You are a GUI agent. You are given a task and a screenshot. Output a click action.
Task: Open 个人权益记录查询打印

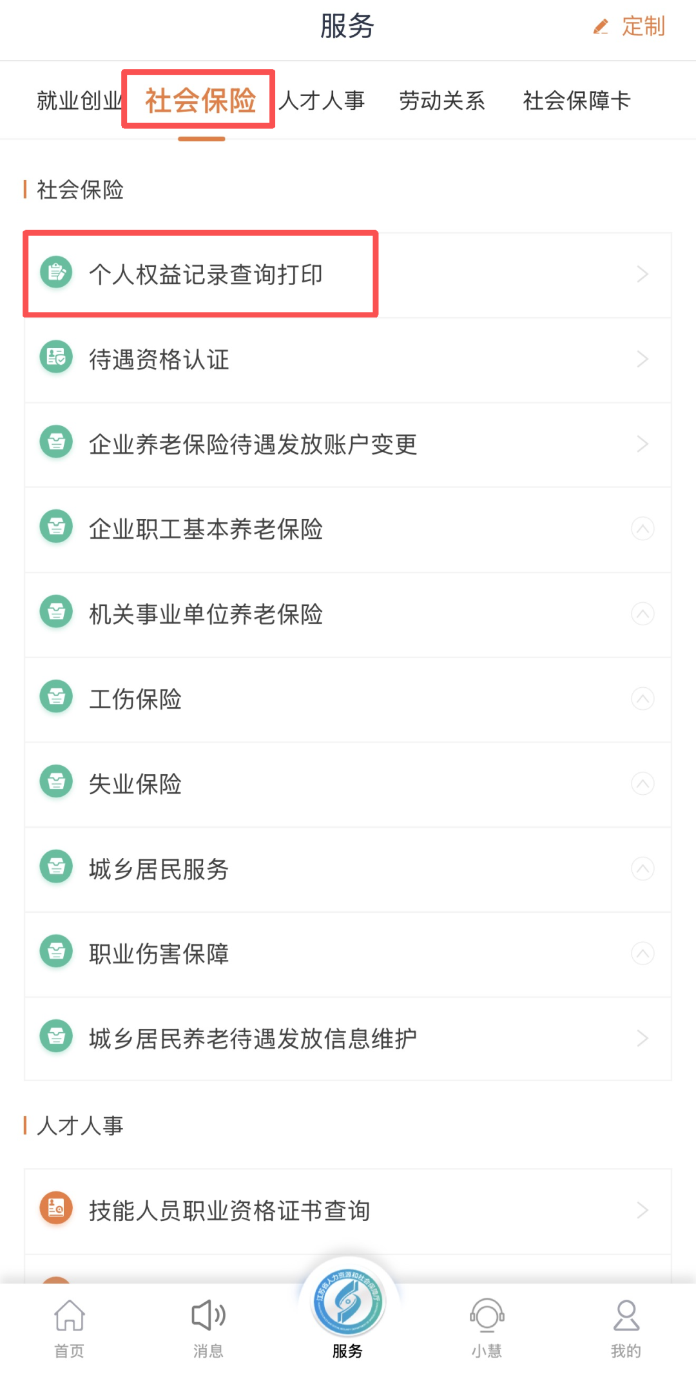[x=206, y=275]
